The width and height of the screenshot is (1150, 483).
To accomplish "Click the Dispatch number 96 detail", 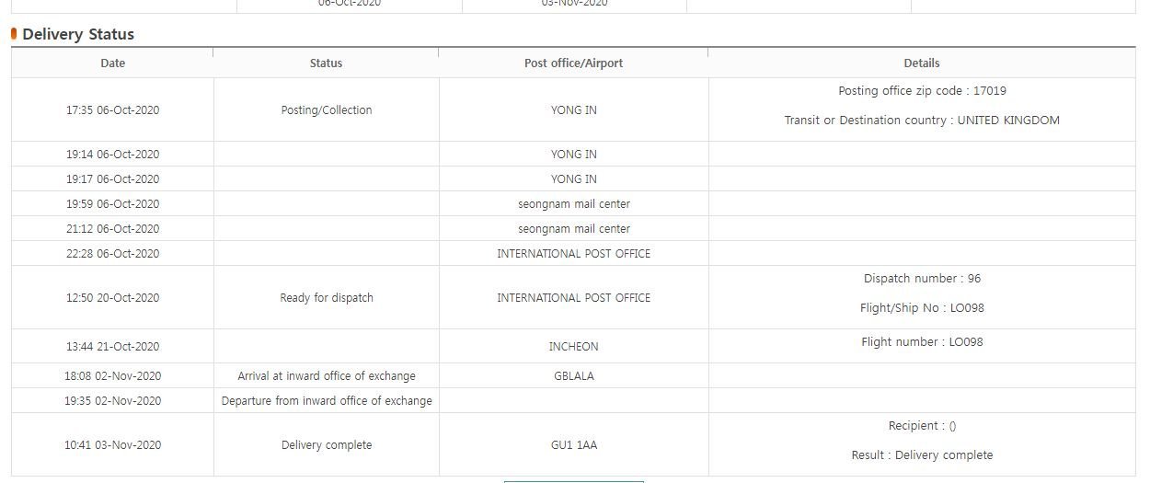I will [x=922, y=279].
